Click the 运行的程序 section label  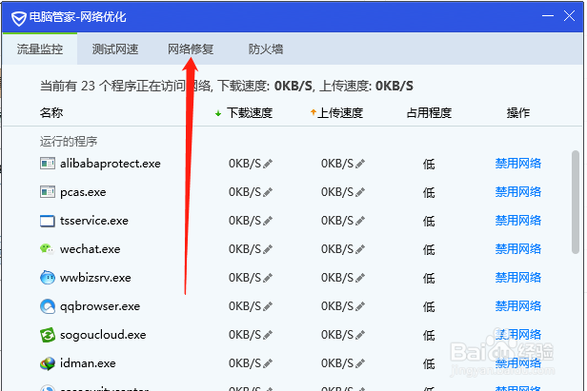[x=69, y=142]
